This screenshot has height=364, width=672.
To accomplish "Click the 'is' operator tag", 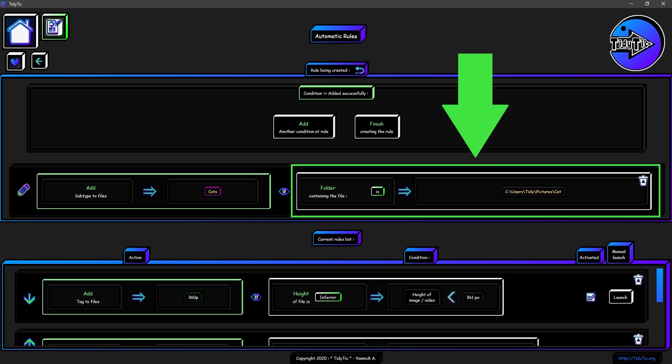I will click(378, 191).
